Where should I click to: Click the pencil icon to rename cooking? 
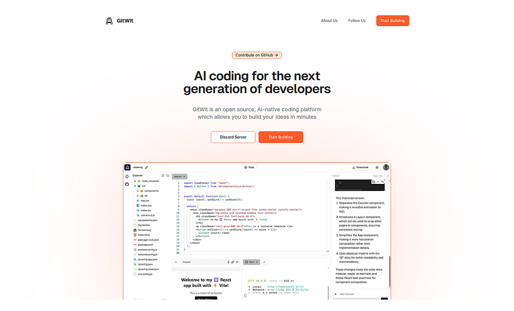click(146, 167)
